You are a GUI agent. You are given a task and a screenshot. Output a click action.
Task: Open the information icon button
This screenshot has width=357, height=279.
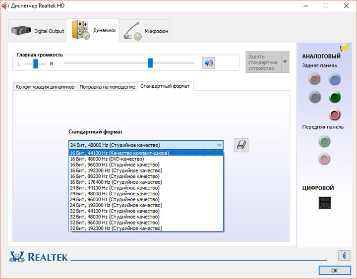[344, 255]
